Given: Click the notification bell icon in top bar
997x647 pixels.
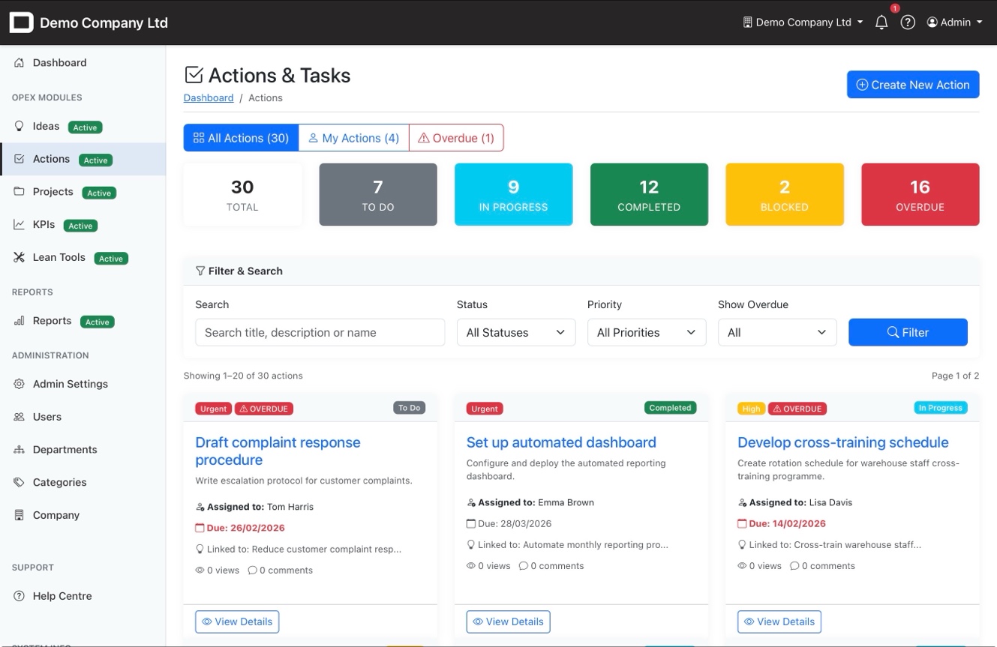Looking at the screenshot, I should (881, 22).
